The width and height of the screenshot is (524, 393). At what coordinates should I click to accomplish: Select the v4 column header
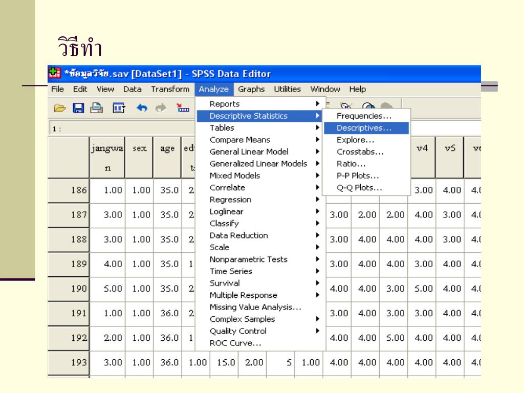(422, 158)
